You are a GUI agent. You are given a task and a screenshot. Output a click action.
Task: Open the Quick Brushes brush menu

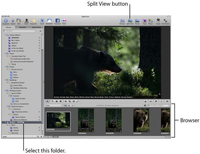click(x=78, y=101)
